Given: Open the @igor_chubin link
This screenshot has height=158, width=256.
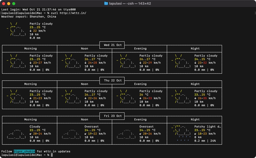Looking at the screenshot, I should click(x=24, y=151).
